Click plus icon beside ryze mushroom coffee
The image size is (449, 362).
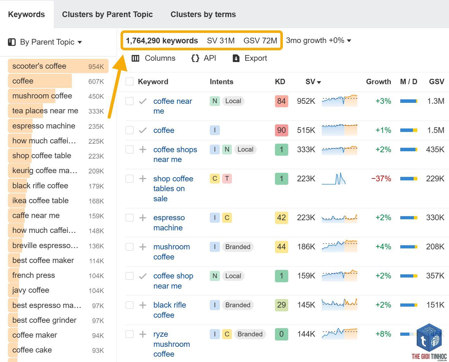point(143,334)
